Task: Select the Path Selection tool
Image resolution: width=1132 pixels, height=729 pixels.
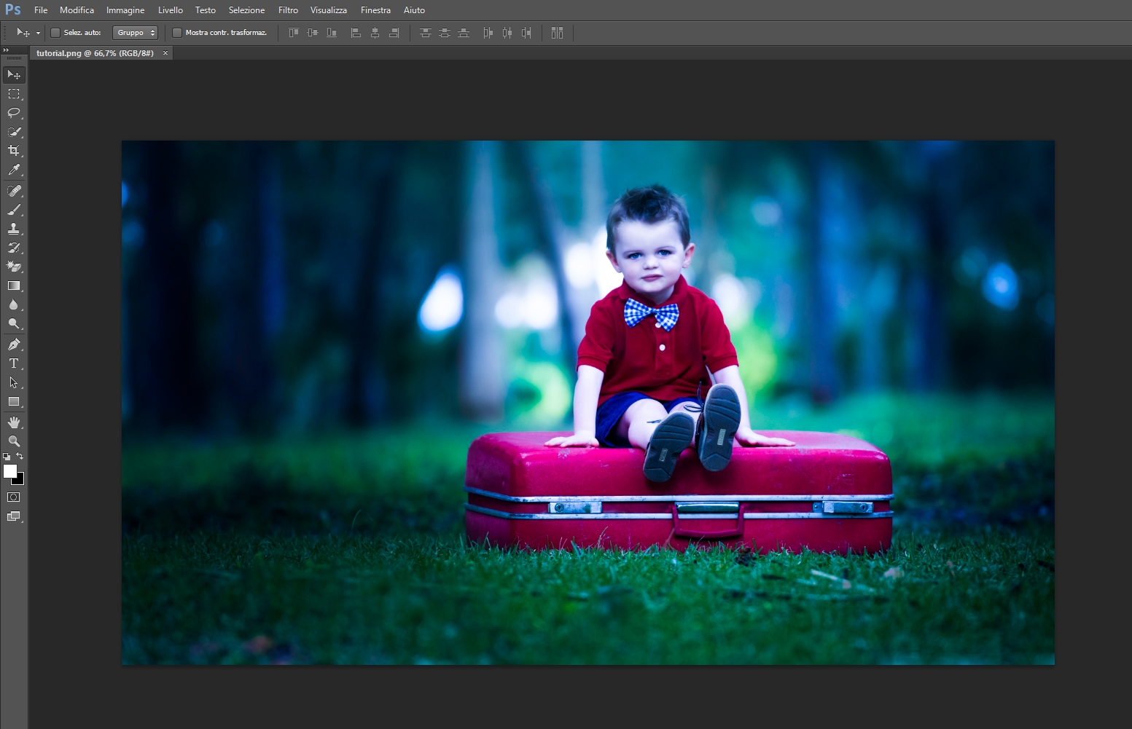Action: [x=14, y=382]
